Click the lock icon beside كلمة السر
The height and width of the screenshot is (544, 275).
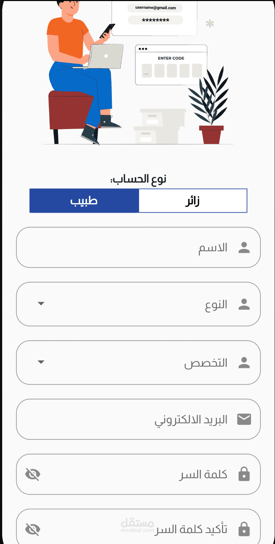[x=244, y=475]
